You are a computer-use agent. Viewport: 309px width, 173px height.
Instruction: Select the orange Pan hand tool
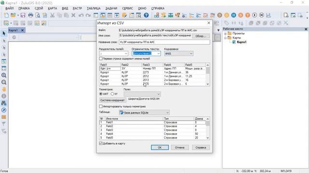(x=4, y=89)
